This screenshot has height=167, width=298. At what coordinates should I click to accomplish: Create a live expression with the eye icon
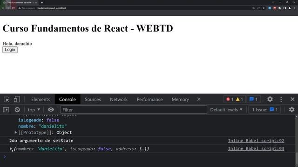51,109
